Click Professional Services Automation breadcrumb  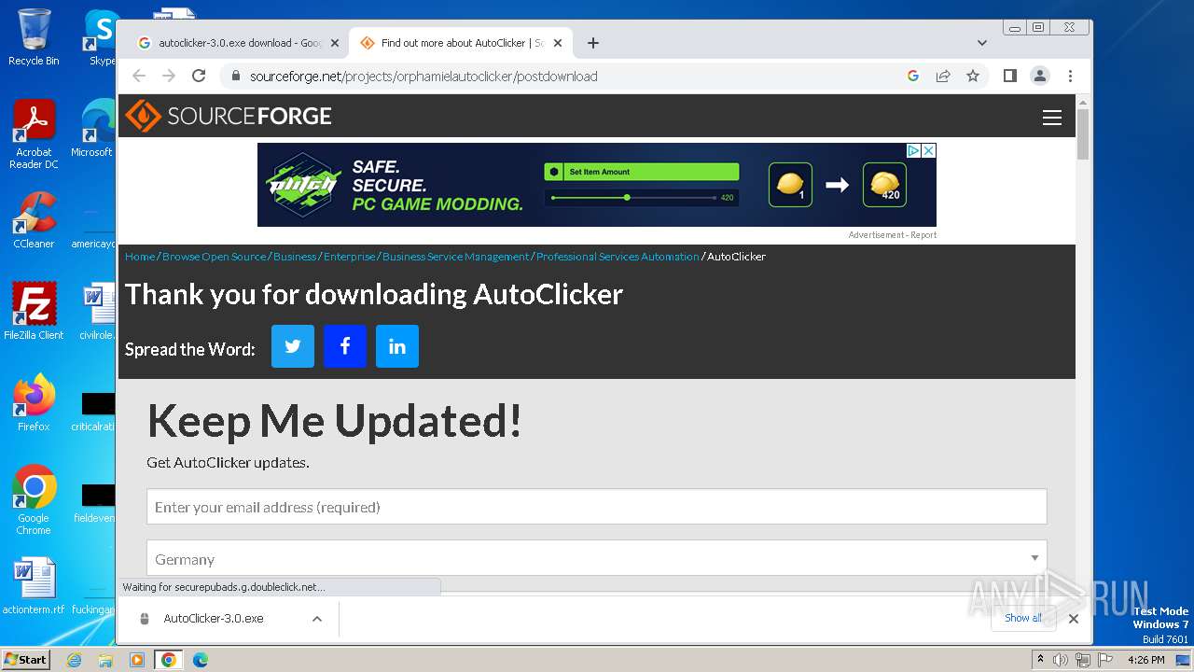618,257
